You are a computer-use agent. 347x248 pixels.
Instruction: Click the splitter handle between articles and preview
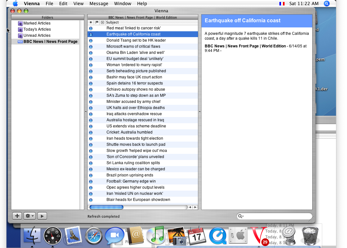(200, 112)
